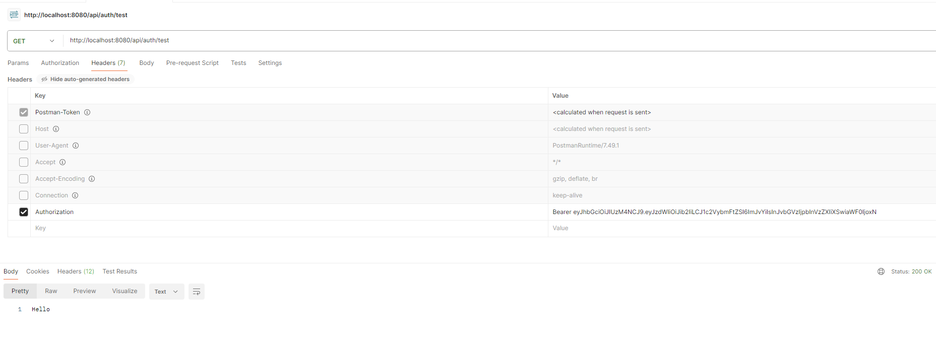The image size is (936, 351).
Task: Open info icon next to Accept header
Action: (63, 162)
